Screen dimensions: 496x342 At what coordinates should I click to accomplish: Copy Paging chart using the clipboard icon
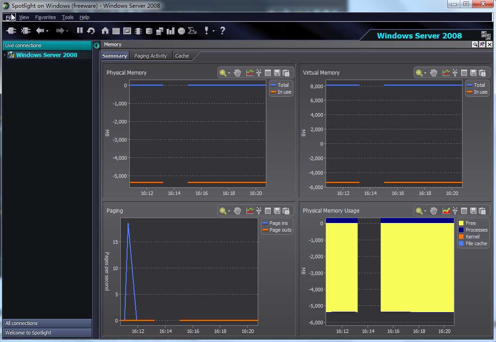tap(286, 211)
